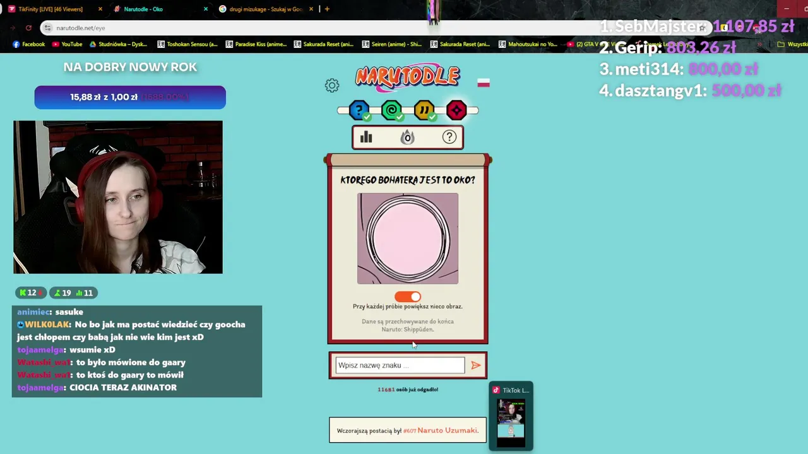
Task: Switch to the Narutodle - Oko tab
Action: (x=143, y=9)
